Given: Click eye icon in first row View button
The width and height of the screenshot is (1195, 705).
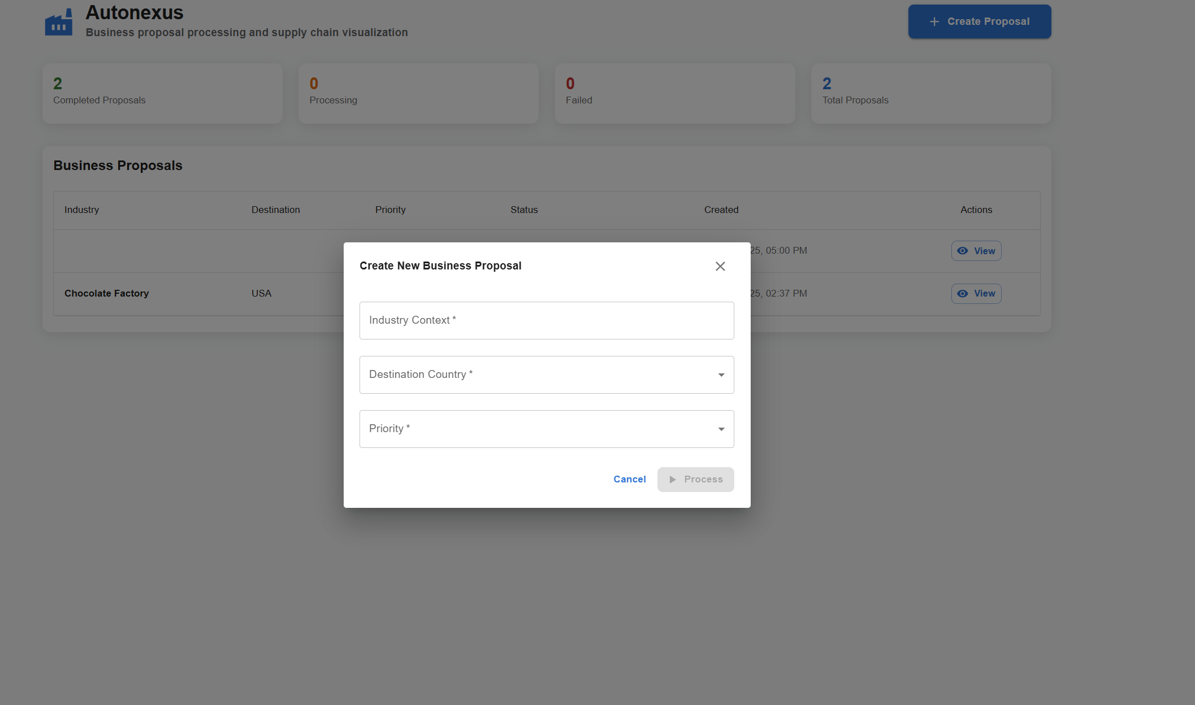Looking at the screenshot, I should [962, 251].
